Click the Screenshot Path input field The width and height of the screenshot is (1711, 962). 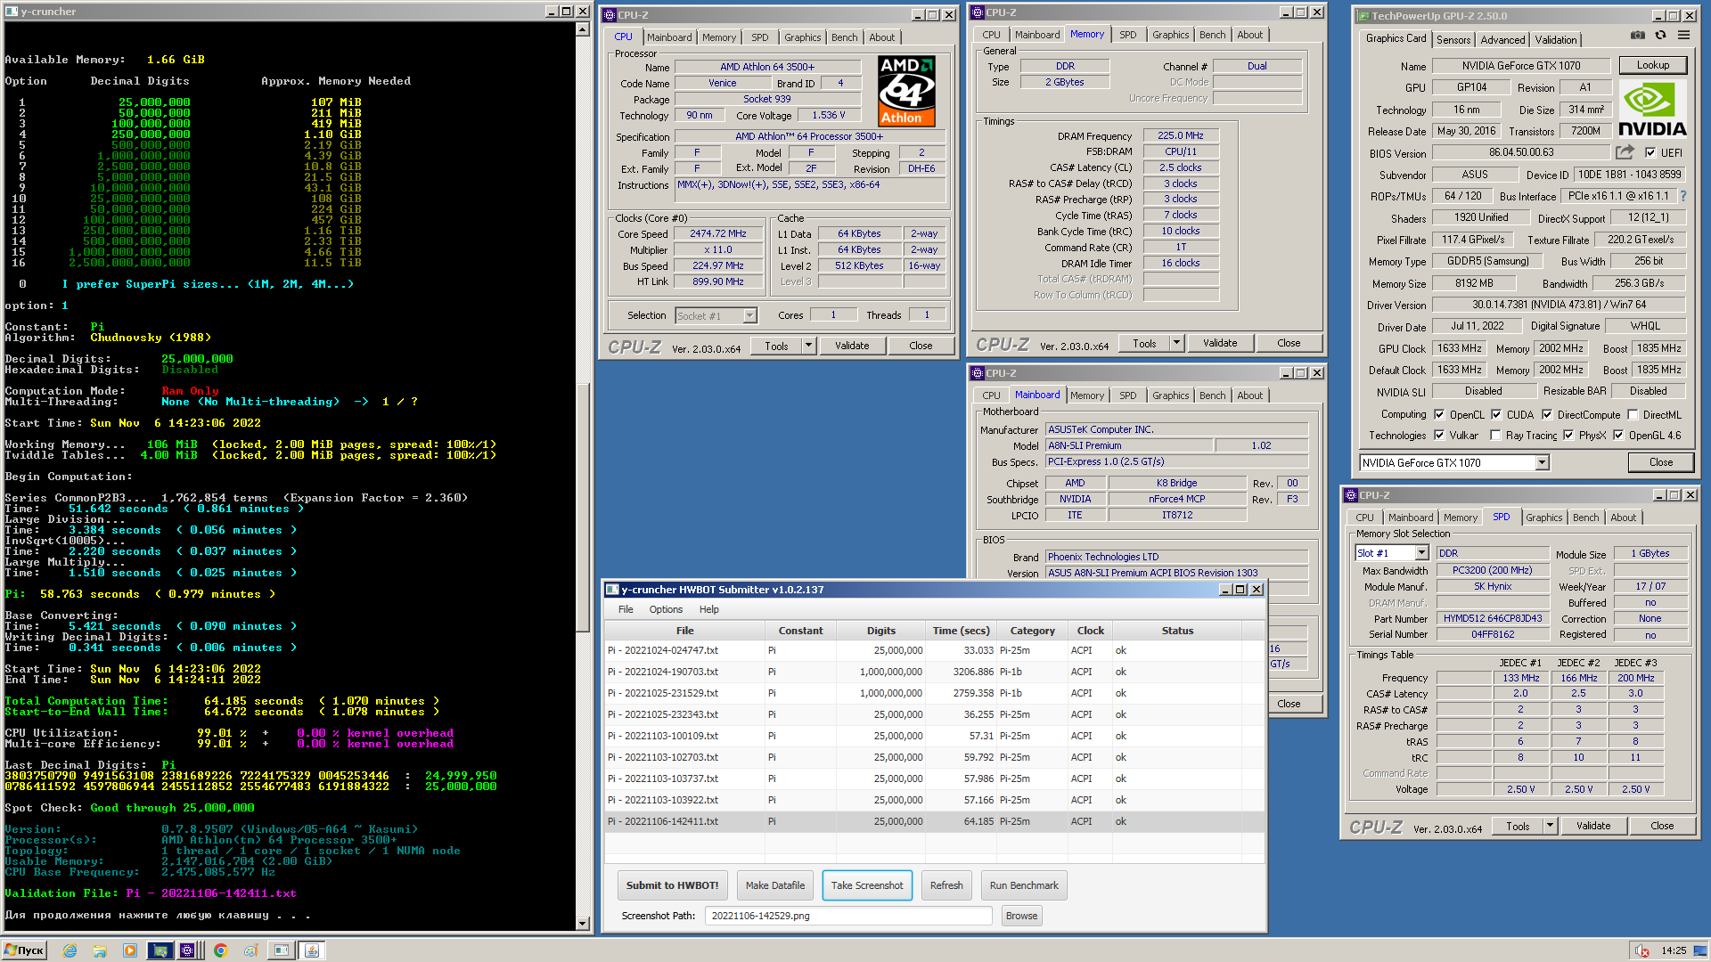coord(847,916)
